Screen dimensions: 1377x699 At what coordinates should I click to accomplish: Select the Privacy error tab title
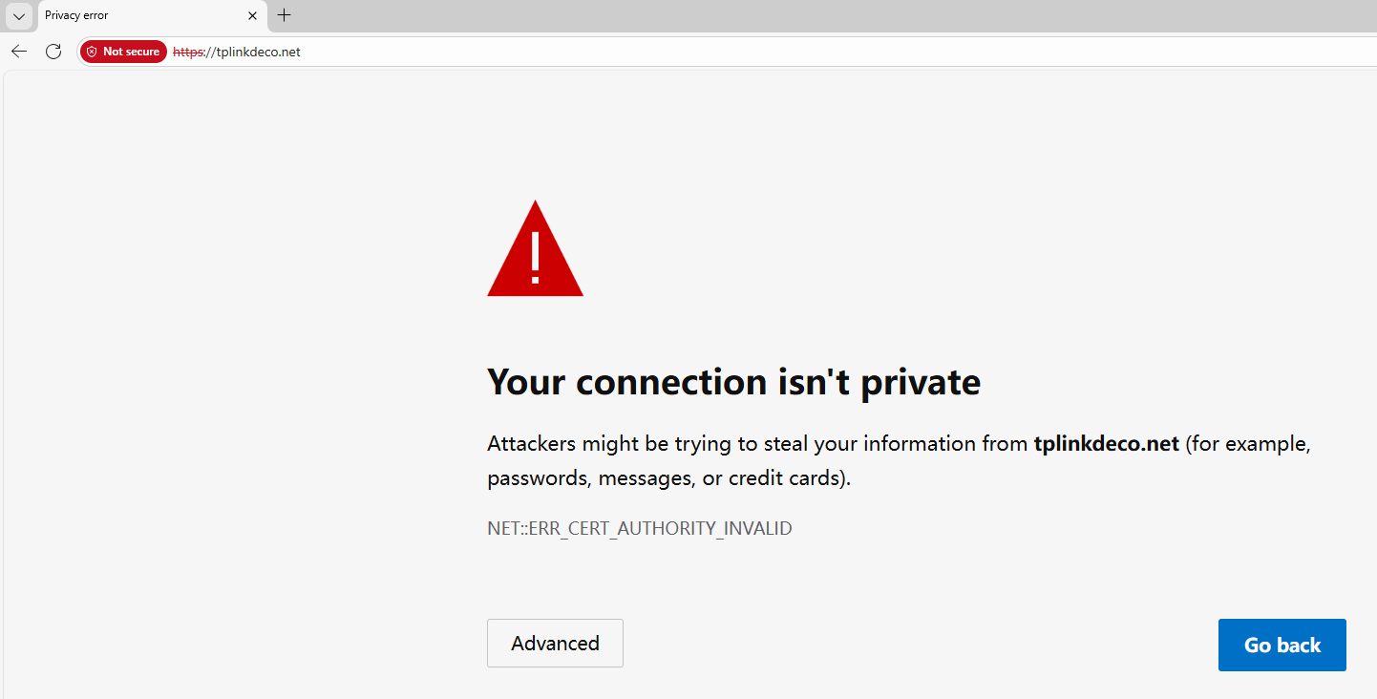point(76,15)
